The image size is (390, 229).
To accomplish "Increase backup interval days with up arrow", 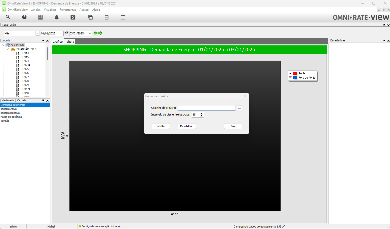I will point(202,114).
